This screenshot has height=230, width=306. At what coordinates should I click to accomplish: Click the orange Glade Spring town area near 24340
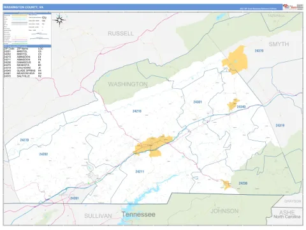(x=233, y=105)
